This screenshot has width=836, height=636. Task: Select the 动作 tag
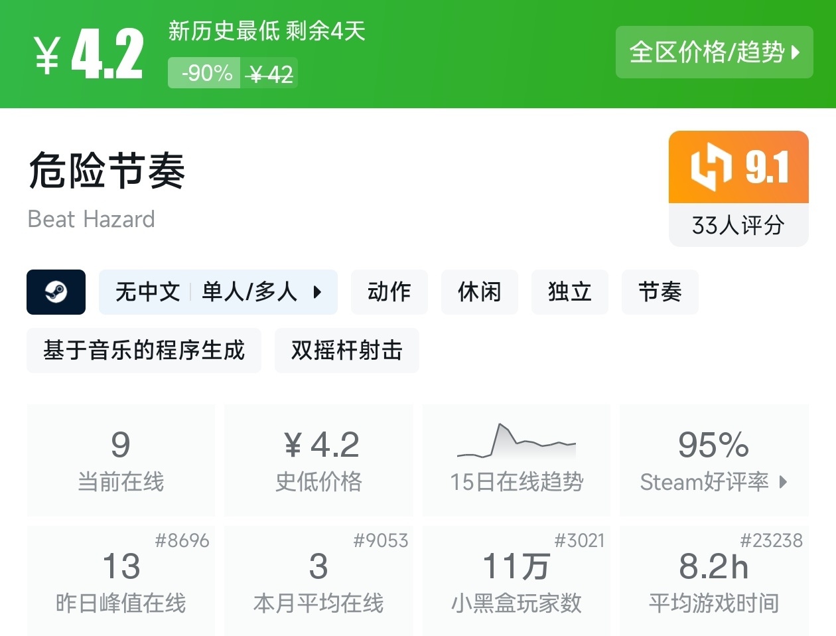pos(389,292)
